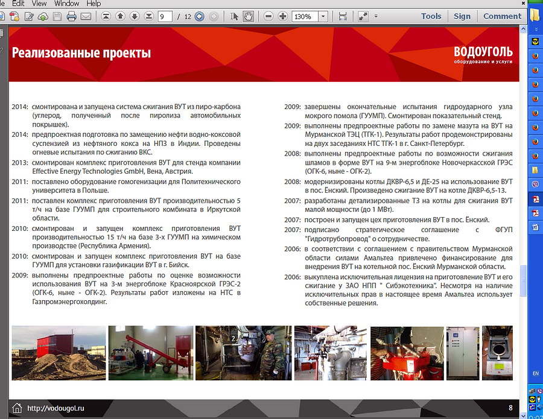Screen dimensions: 543x419
Task: Click the ВОДОУГОЛЬ logo text
Action: click(483, 52)
